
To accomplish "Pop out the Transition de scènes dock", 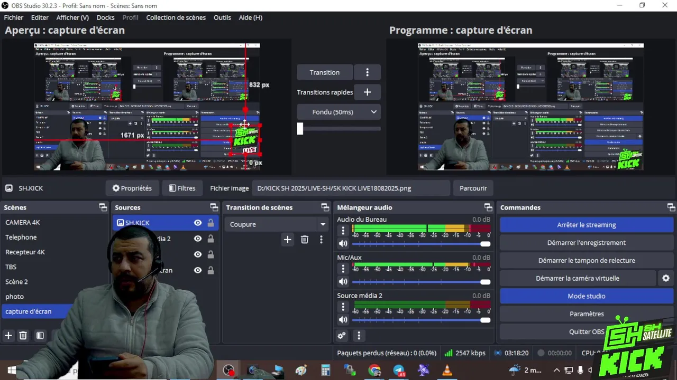I will [x=325, y=207].
